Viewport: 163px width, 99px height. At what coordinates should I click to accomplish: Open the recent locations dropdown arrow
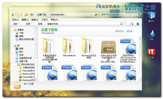click(x=21, y=15)
